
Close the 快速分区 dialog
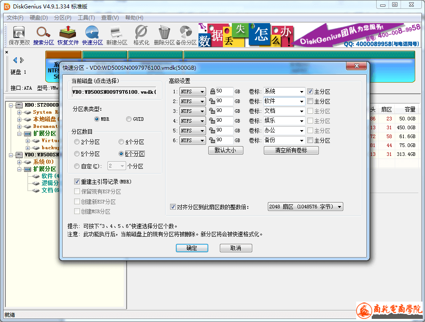[357, 66]
